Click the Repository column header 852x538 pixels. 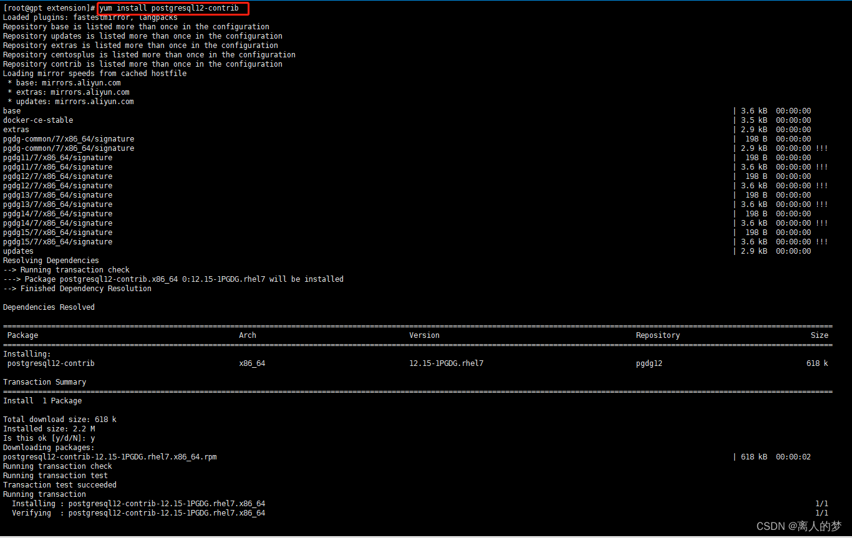click(x=657, y=335)
